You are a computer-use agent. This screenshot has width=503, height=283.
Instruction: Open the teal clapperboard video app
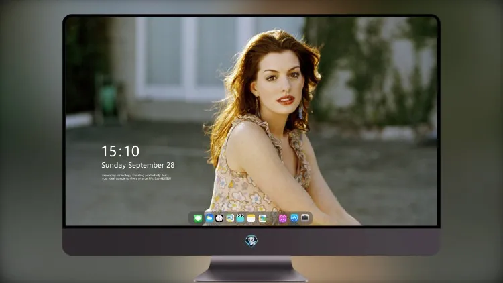point(240,218)
